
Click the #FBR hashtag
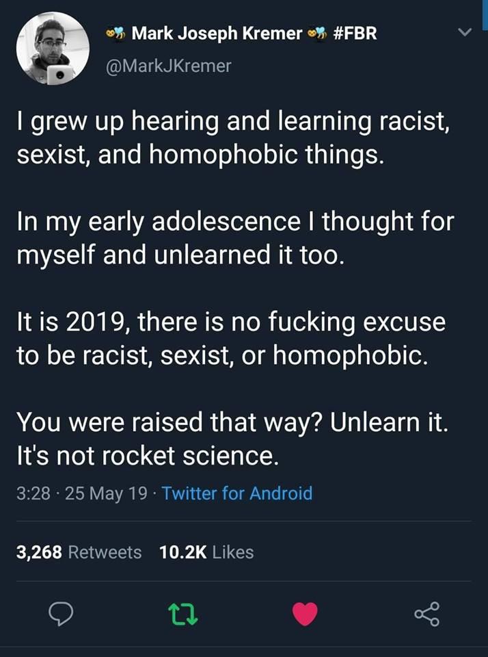point(354,33)
